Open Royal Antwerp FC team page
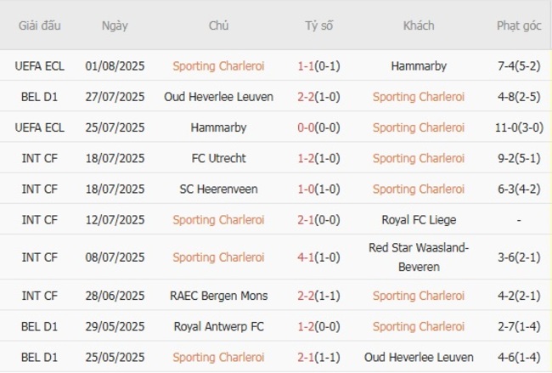This screenshot has width=552, height=373. [218, 326]
